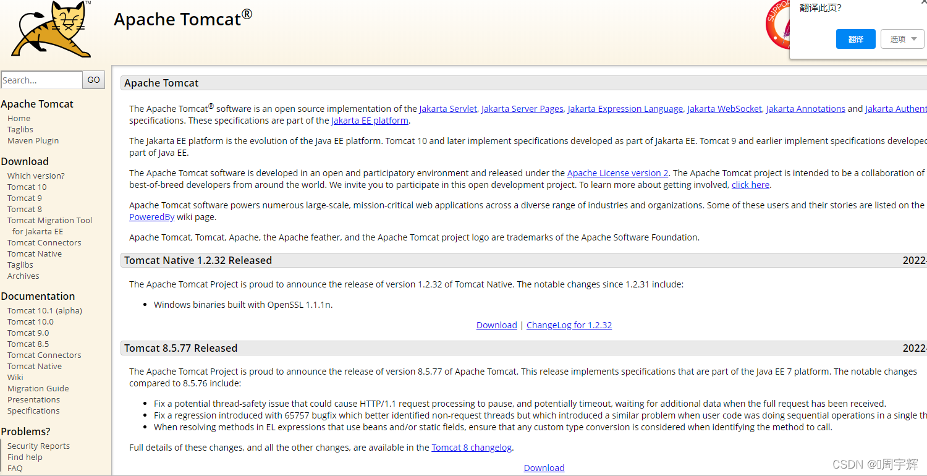The width and height of the screenshot is (927, 476).
Task: Open Taglibs under Apache Tomcat section
Action: 20,130
